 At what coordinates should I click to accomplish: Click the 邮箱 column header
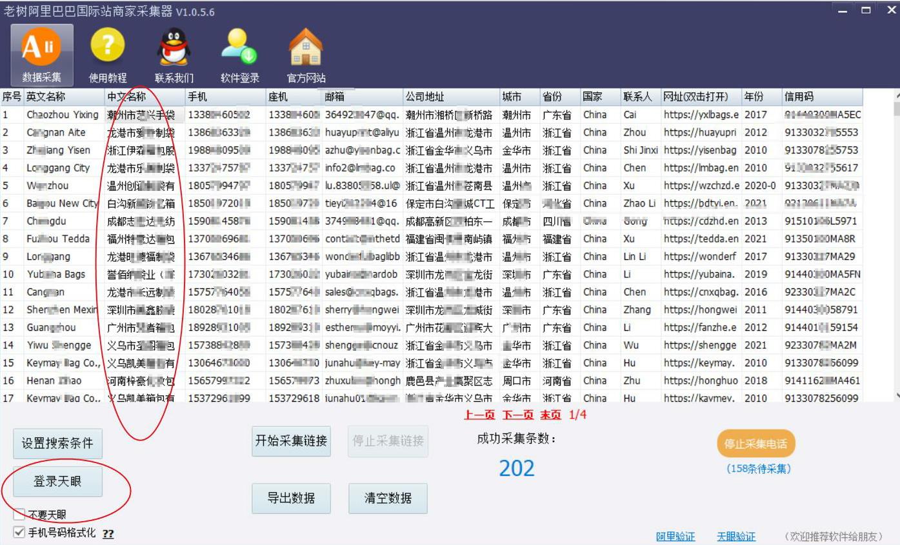(x=363, y=97)
